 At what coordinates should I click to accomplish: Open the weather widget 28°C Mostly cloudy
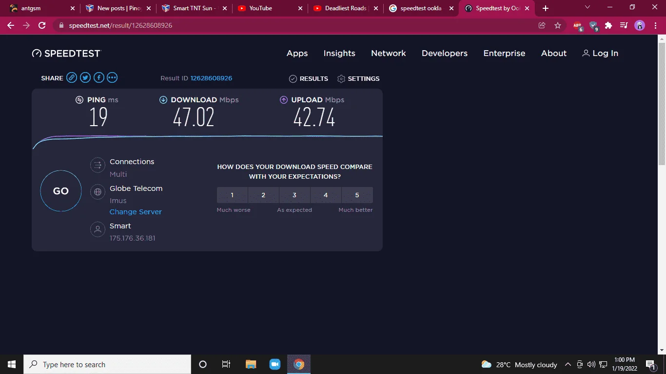click(x=519, y=364)
